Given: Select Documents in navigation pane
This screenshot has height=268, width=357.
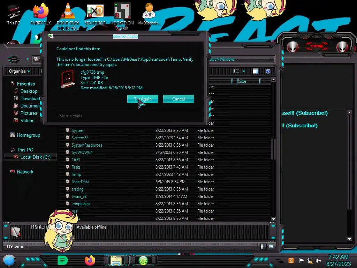Looking at the screenshot, I should pyautogui.click(x=27, y=106).
